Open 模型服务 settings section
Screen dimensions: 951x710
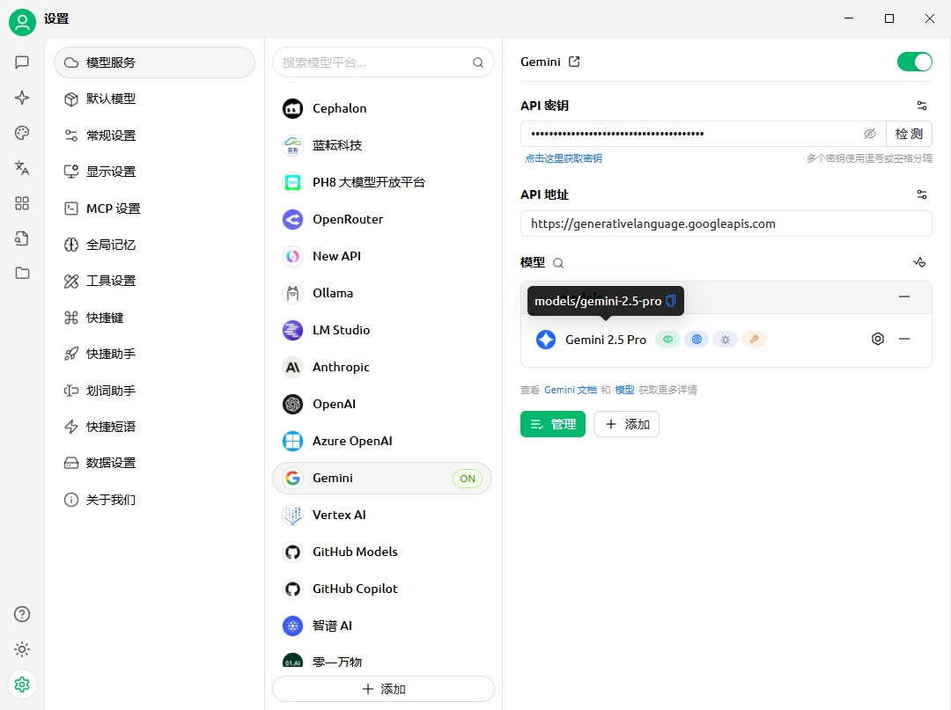pos(154,62)
